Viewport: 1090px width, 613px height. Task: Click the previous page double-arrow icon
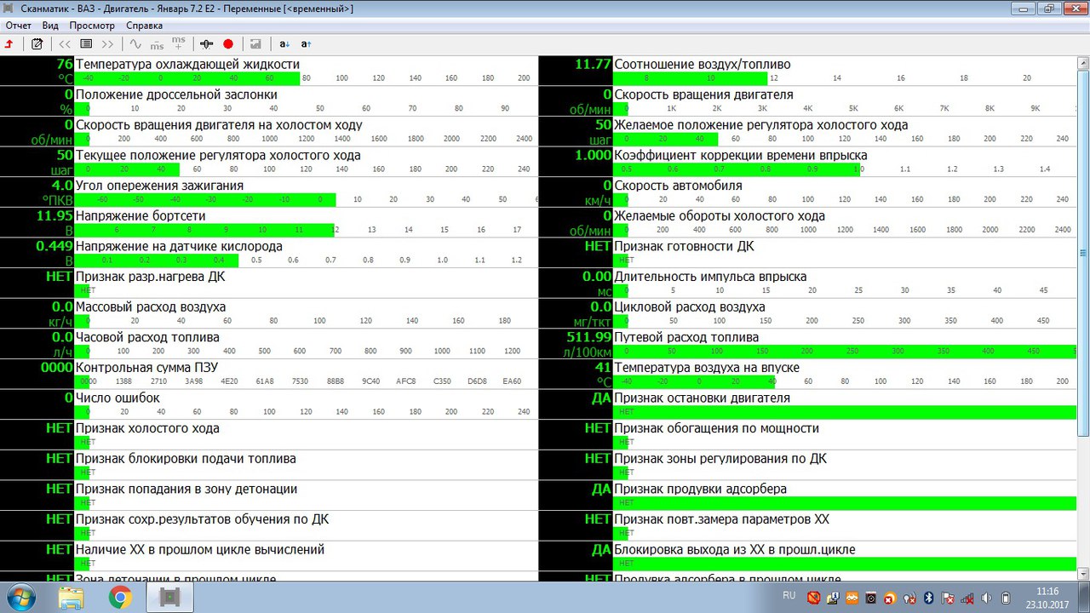tap(65, 43)
